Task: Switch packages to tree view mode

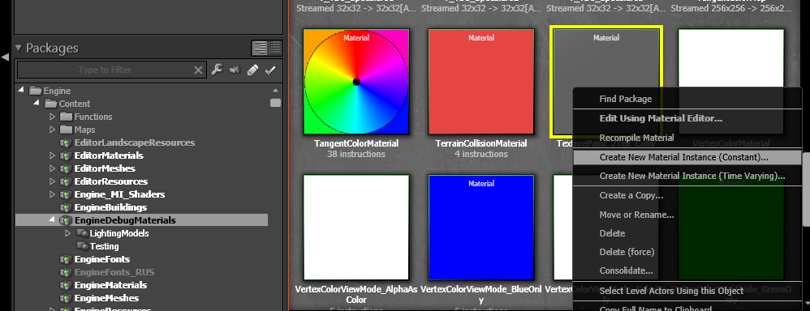Action: (260, 48)
